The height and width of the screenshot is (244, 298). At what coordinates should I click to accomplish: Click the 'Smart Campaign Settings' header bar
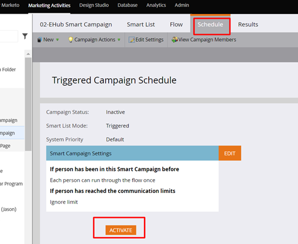pyautogui.click(x=132, y=153)
